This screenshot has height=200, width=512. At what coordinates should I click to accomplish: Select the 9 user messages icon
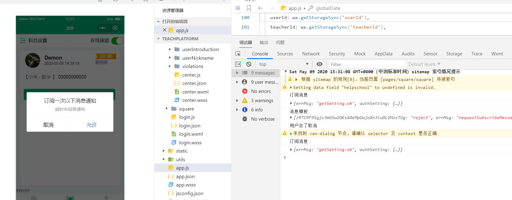(244, 82)
